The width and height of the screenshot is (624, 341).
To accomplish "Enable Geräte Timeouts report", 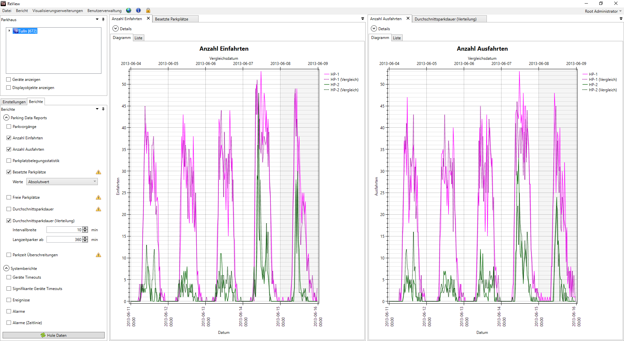I will (9, 277).
